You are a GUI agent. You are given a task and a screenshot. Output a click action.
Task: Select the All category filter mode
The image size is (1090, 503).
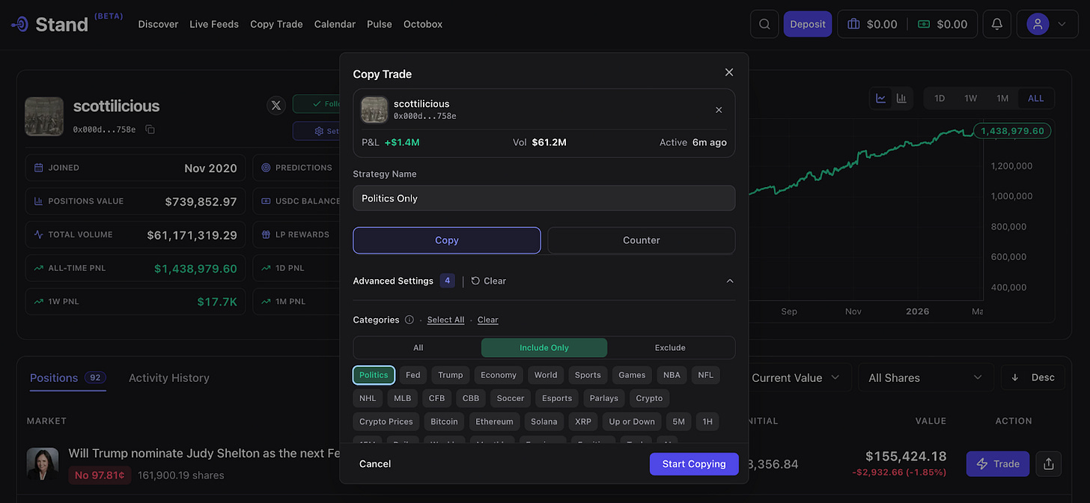(418, 347)
